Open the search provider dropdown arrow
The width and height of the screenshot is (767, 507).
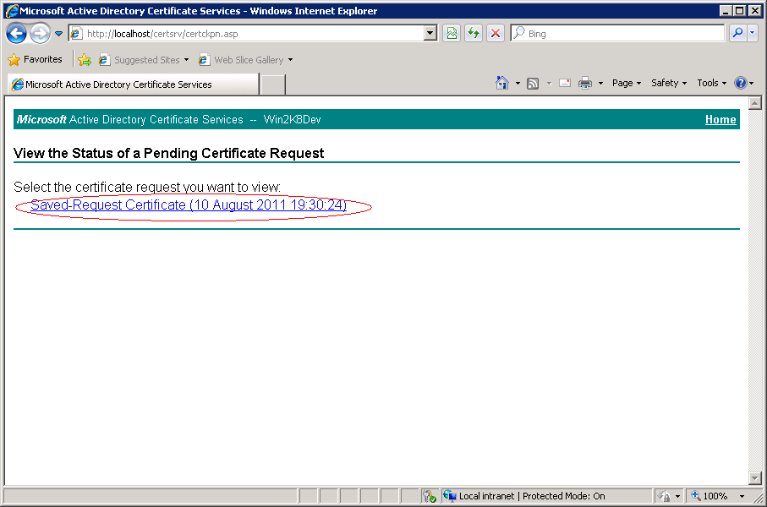click(753, 33)
